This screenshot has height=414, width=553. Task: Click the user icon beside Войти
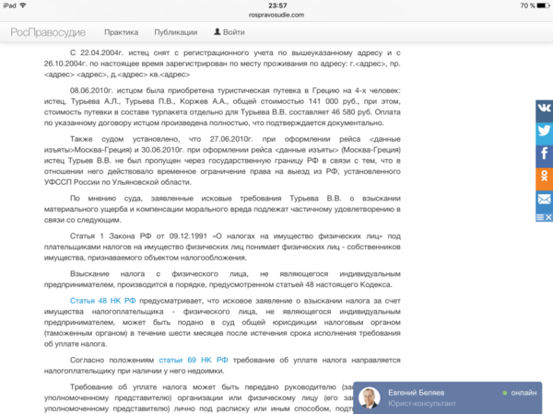point(216,31)
